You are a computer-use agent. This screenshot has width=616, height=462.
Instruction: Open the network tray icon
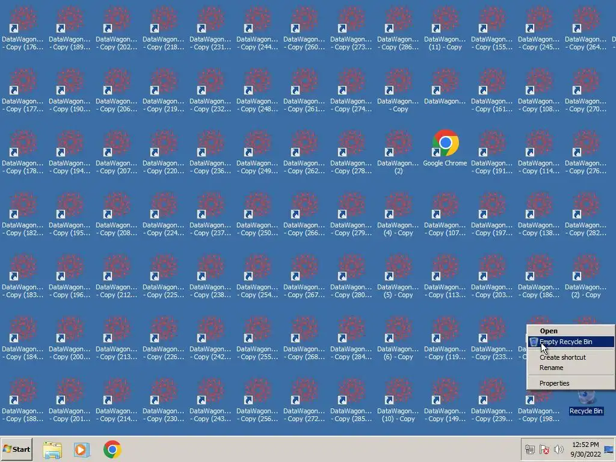pyautogui.click(x=529, y=449)
